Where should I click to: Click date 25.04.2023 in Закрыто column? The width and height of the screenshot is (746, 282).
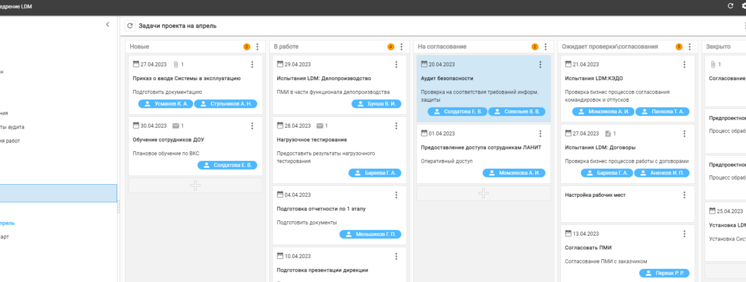click(730, 211)
